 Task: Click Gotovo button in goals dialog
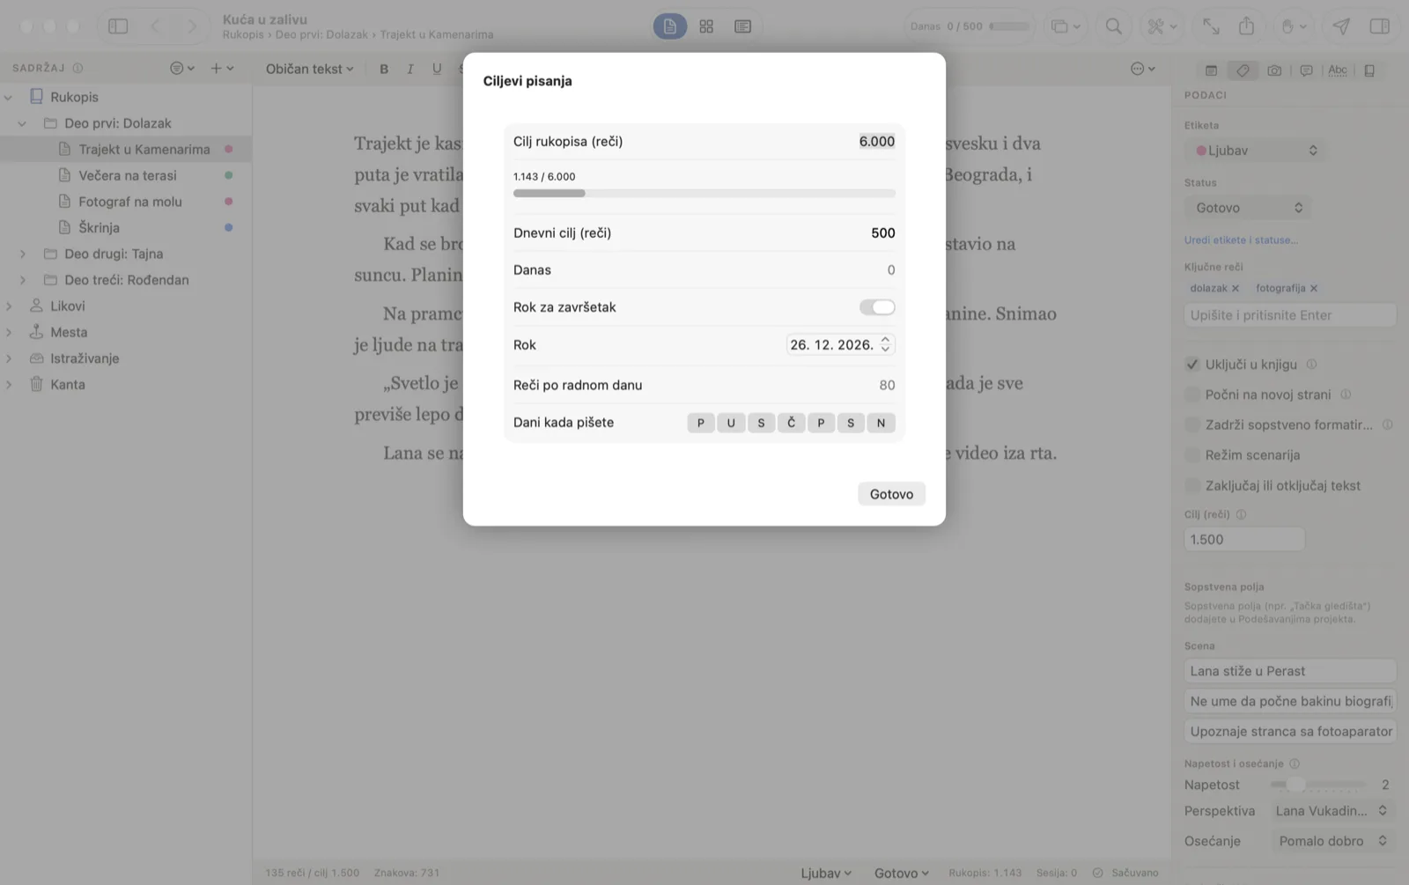coord(891,494)
